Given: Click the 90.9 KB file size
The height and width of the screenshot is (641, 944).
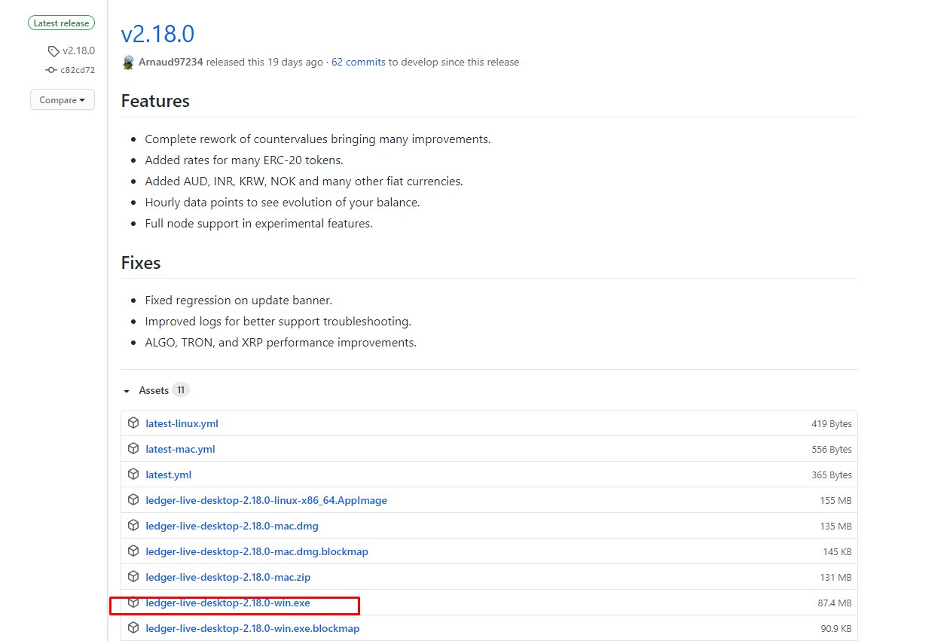Looking at the screenshot, I should 835,629.
